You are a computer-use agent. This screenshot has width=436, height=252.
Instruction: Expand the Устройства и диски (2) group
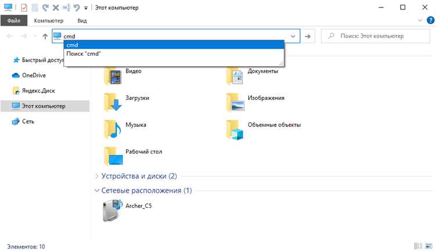pos(97,176)
